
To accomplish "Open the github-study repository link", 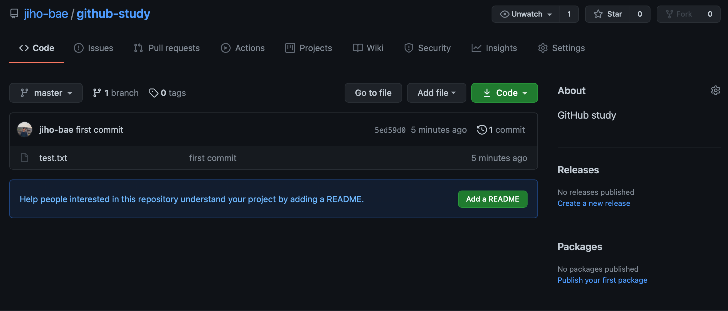I will 113,14.
